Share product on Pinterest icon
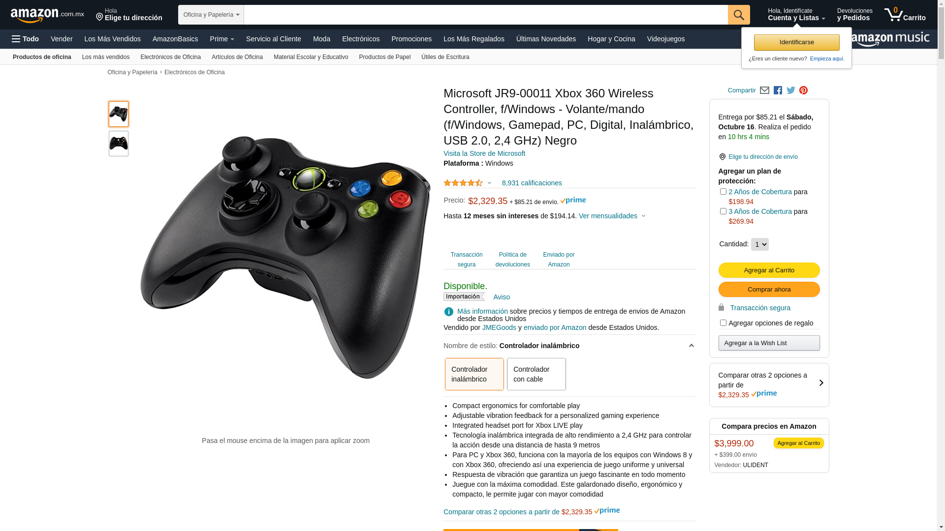The width and height of the screenshot is (945, 531). pos(804,90)
